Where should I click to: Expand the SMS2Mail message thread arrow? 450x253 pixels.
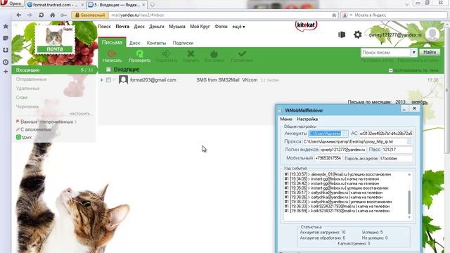pyautogui.click(x=101, y=80)
